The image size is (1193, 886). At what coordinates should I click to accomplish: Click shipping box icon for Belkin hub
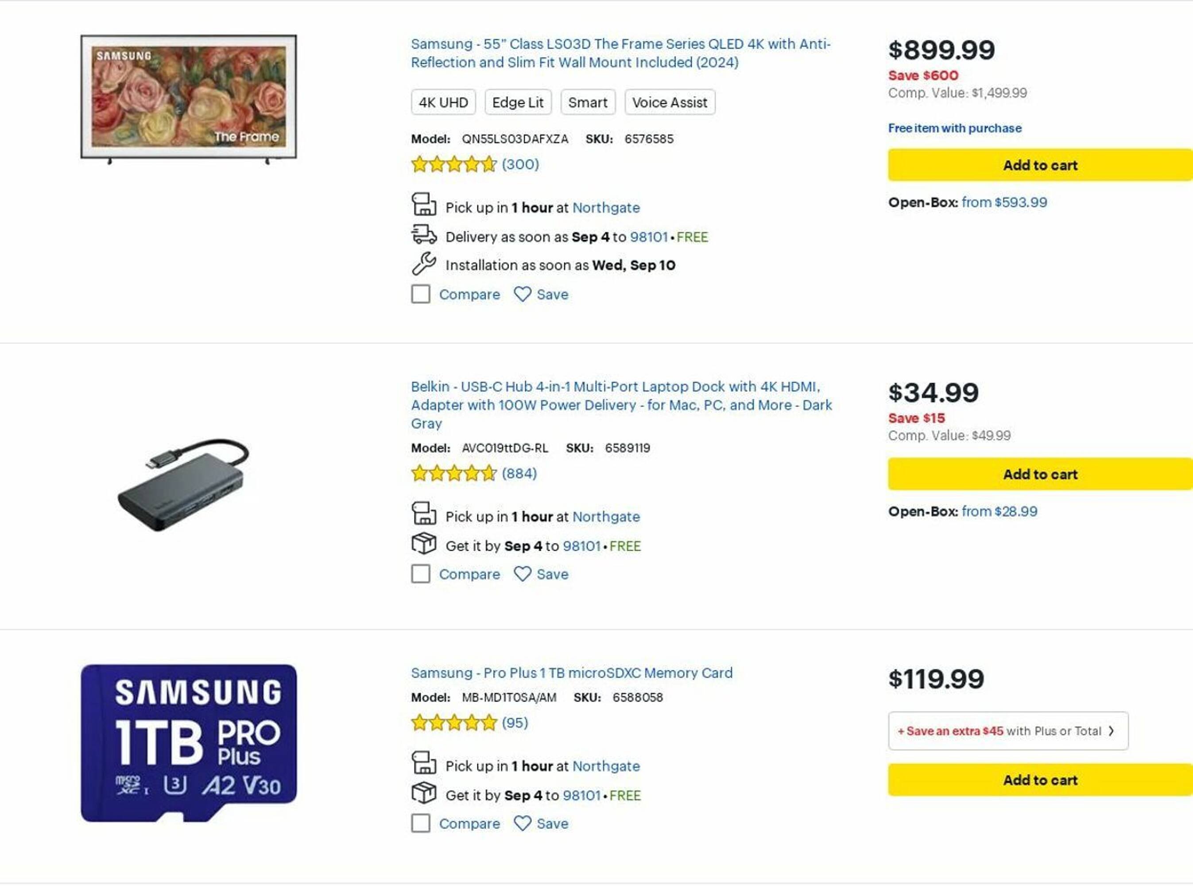coord(424,544)
